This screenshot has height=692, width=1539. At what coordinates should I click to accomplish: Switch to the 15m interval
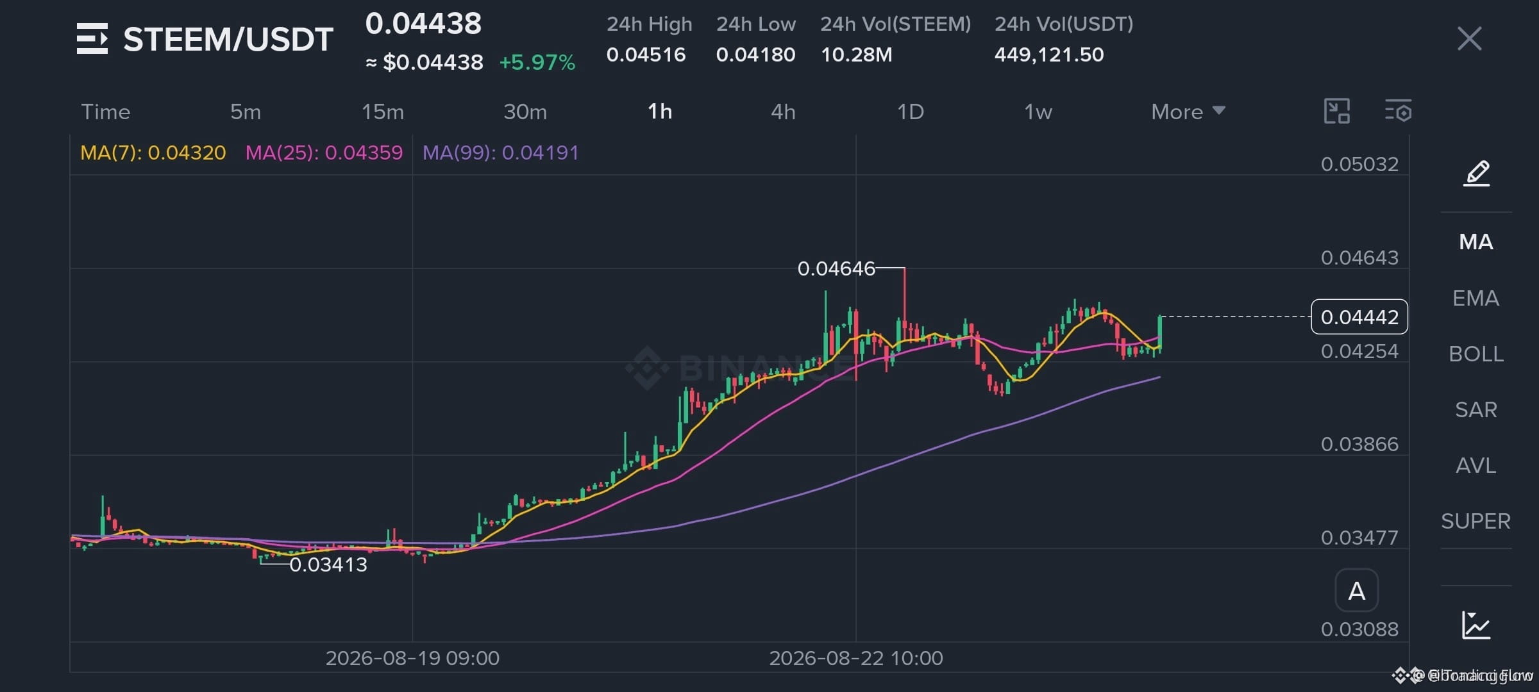pyautogui.click(x=383, y=111)
